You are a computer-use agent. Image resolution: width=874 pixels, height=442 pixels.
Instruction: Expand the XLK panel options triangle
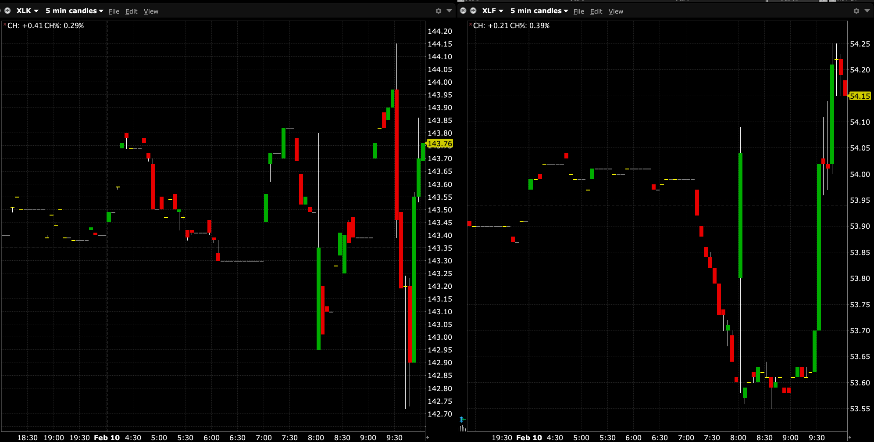449,11
